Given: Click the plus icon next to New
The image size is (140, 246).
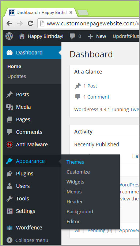Looking at the screenshot, I should (x=90, y=36).
